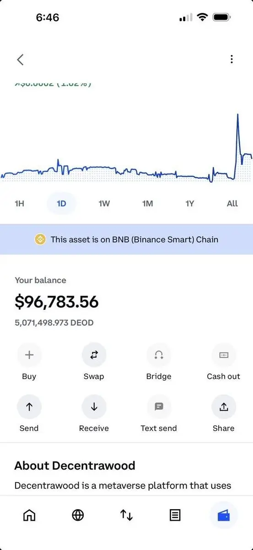Tap the Text send message icon

click(x=159, y=407)
